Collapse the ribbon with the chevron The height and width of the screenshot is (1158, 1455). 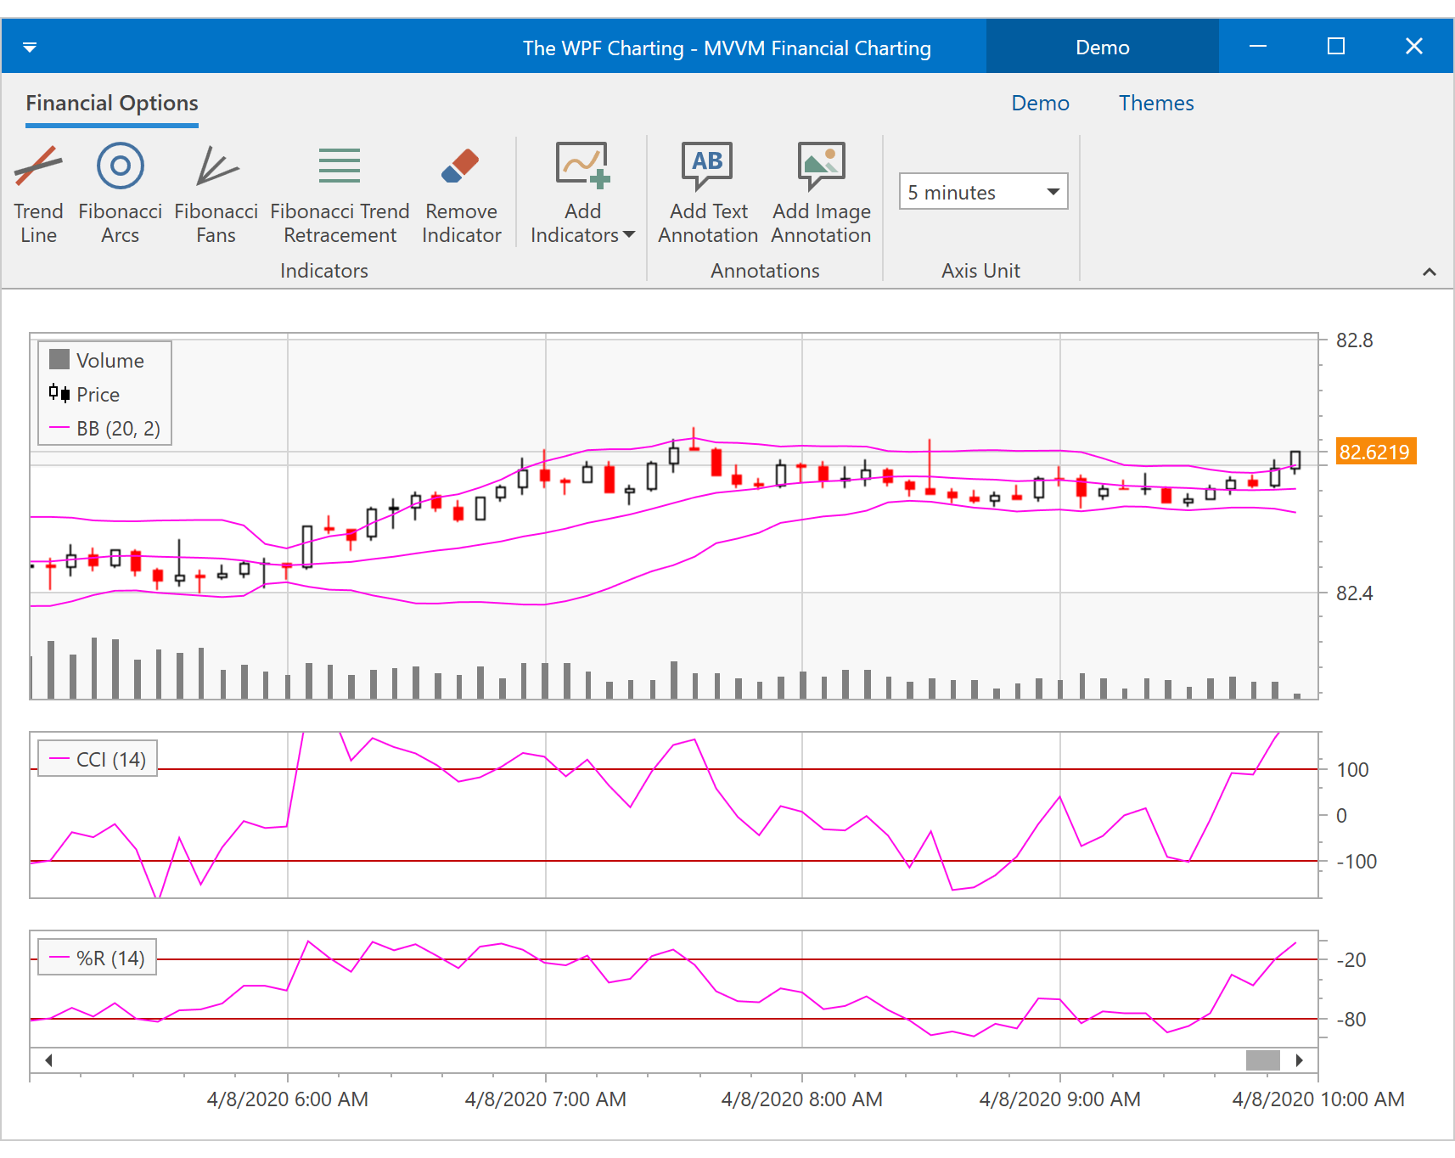[1429, 272]
